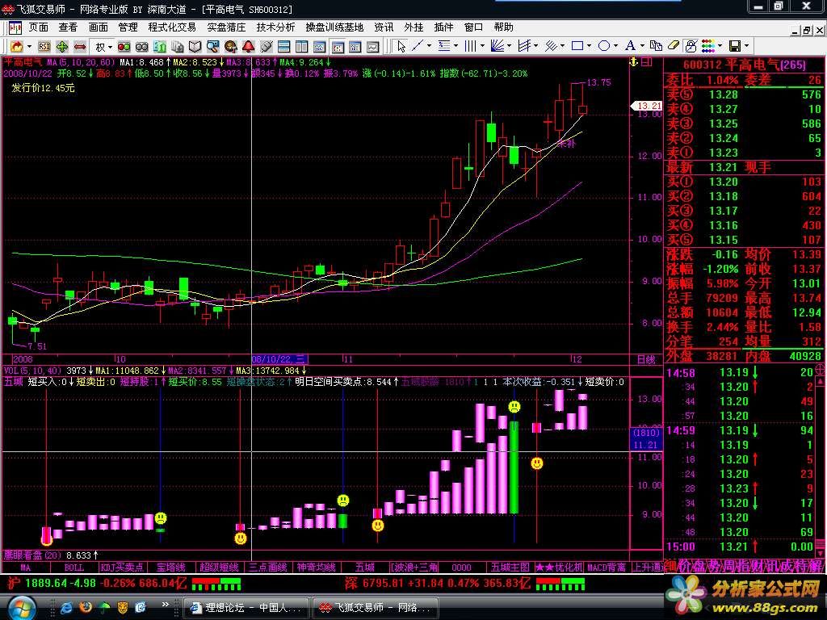Switch to the BOLL indicator tab

73,568
